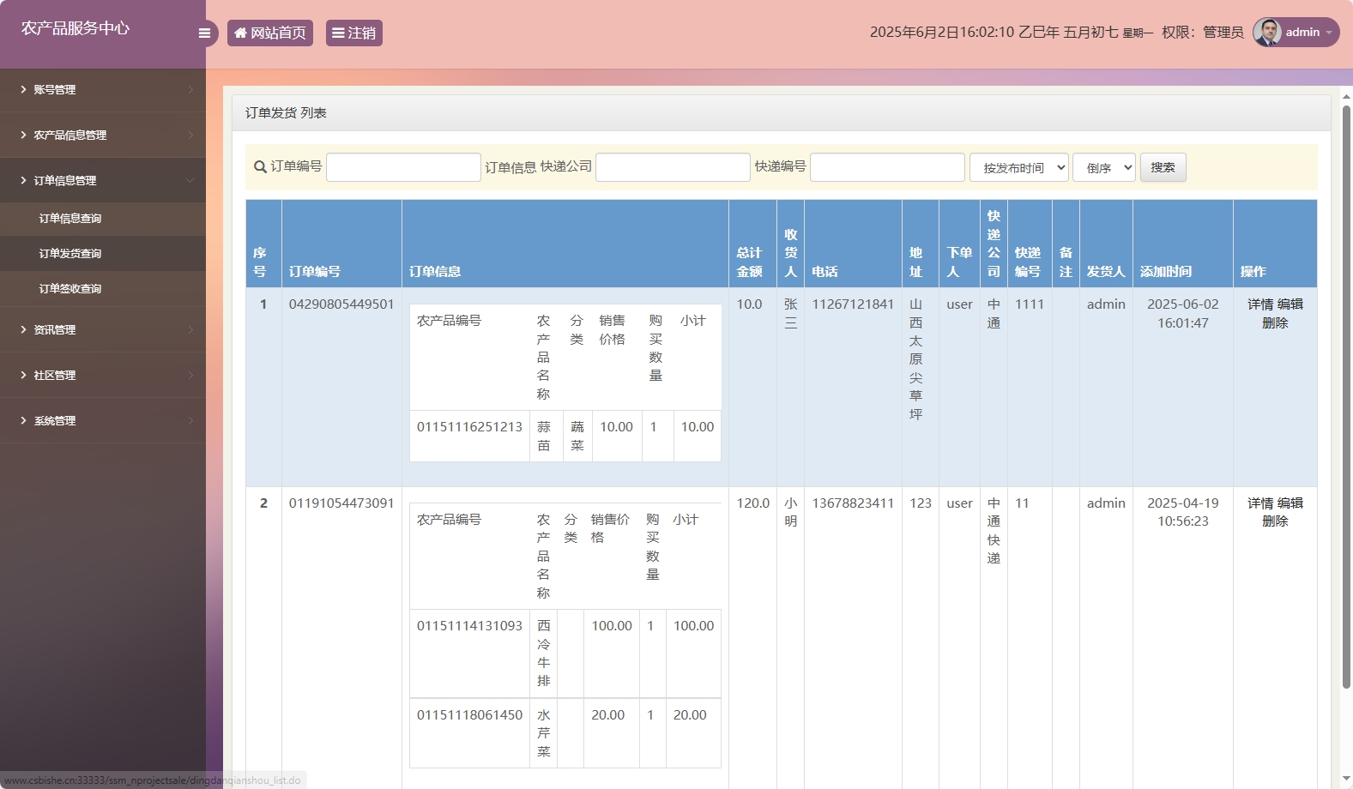Open 订单信息查询 submenu item
The height and width of the screenshot is (789, 1353).
point(70,219)
